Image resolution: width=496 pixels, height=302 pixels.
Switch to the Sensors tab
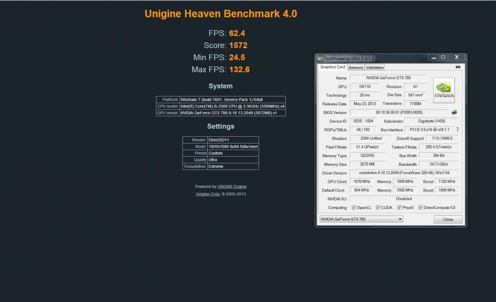pyautogui.click(x=356, y=67)
